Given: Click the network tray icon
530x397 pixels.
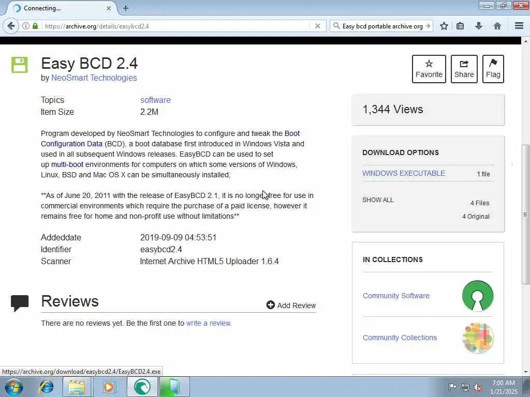Looking at the screenshot, I should tap(465, 387).
